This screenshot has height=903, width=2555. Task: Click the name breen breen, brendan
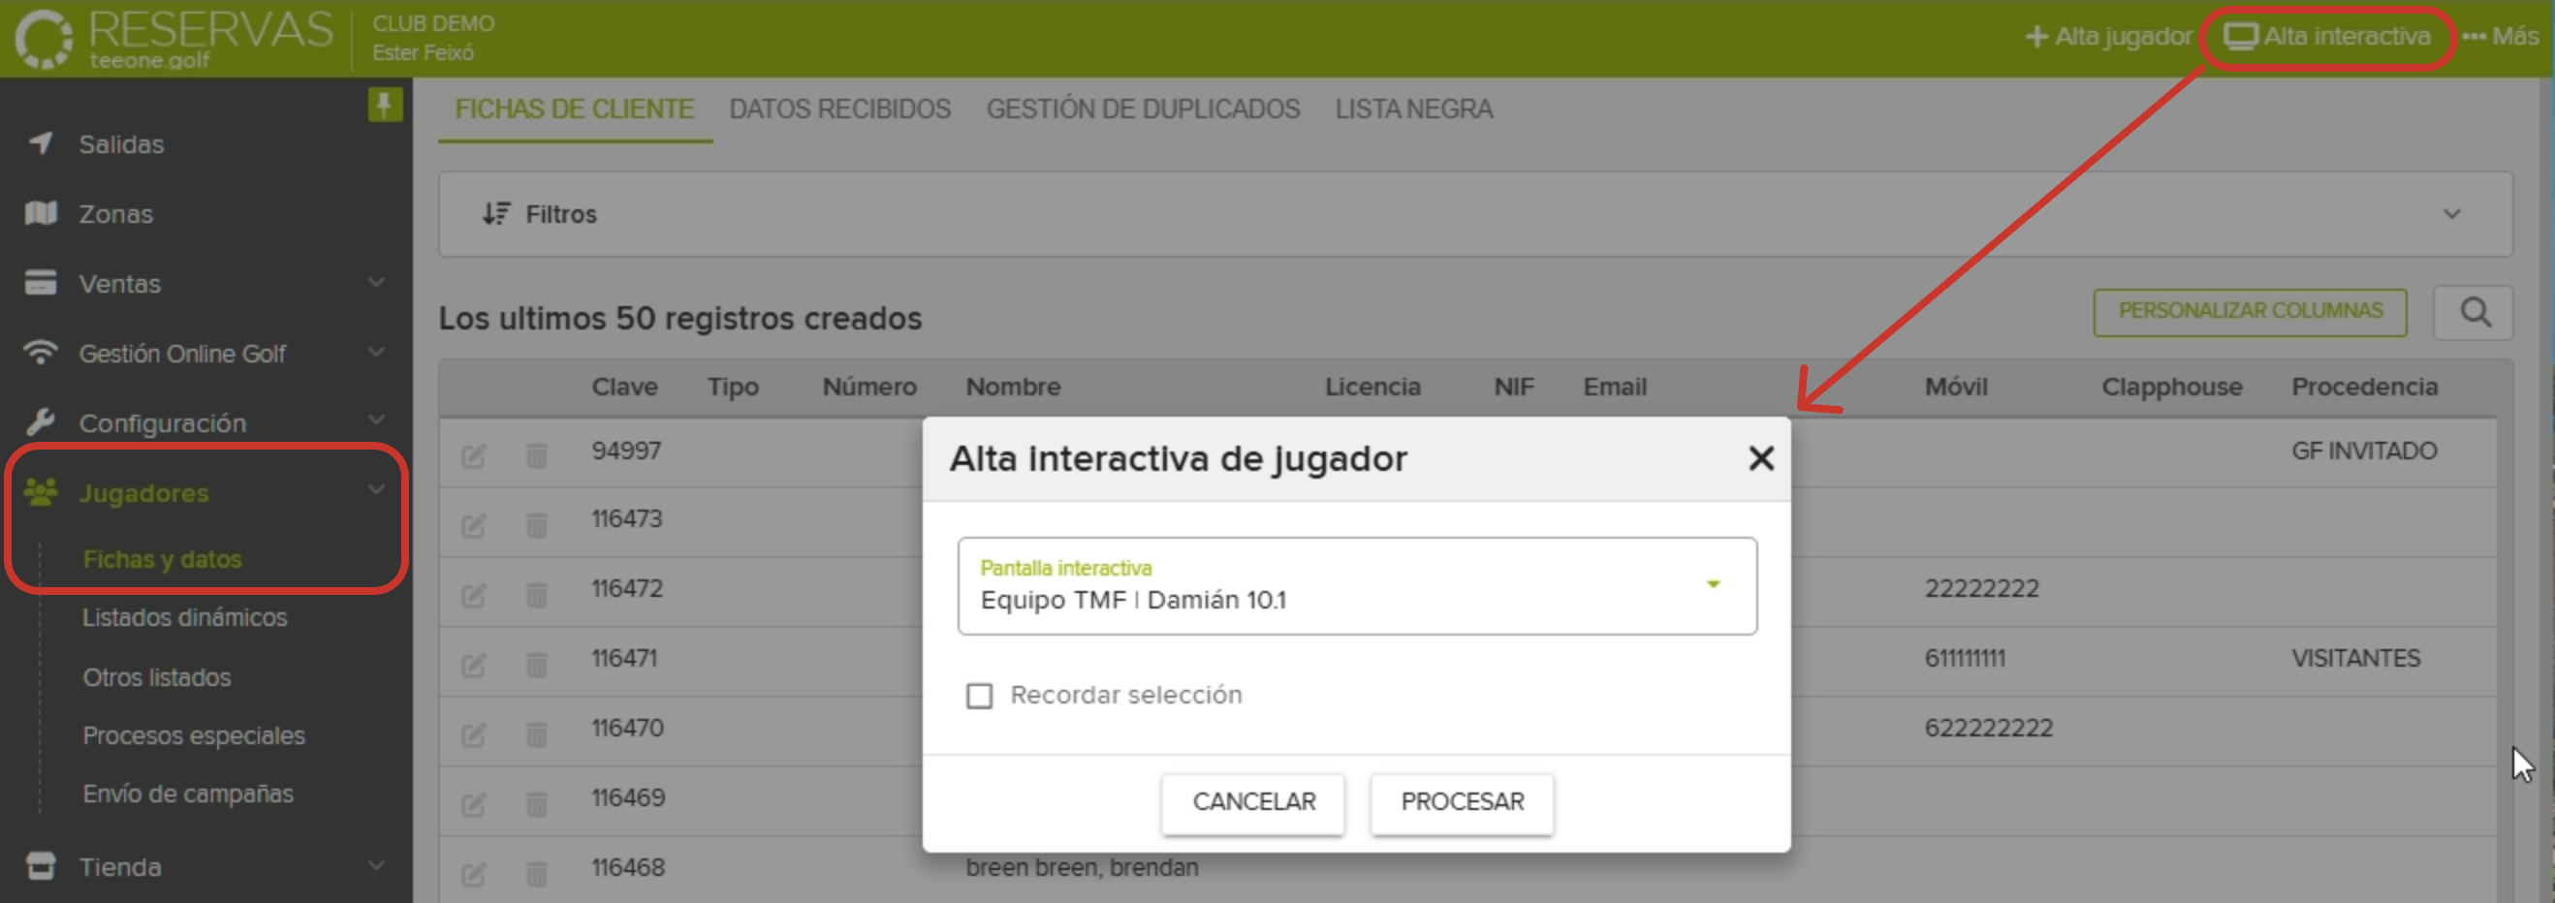(1081, 868)
